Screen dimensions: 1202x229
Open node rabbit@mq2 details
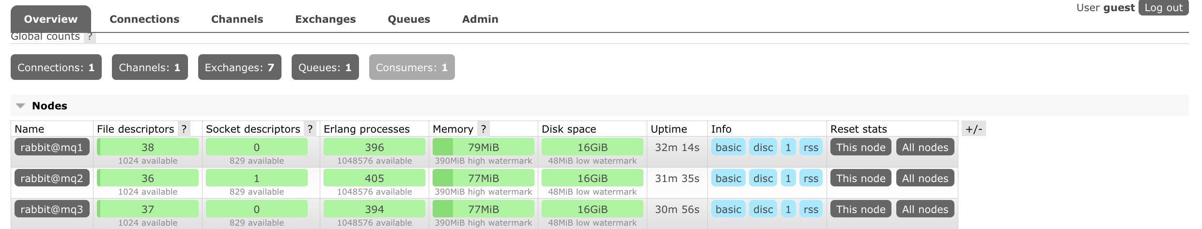pos(52,178)
